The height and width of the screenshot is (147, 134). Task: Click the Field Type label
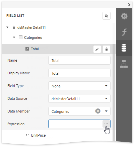tap(15, 86)
